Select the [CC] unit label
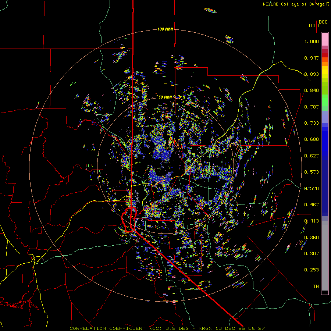This screenshot has width=331, height=331. pyautogui.click(x=314, y=25)
